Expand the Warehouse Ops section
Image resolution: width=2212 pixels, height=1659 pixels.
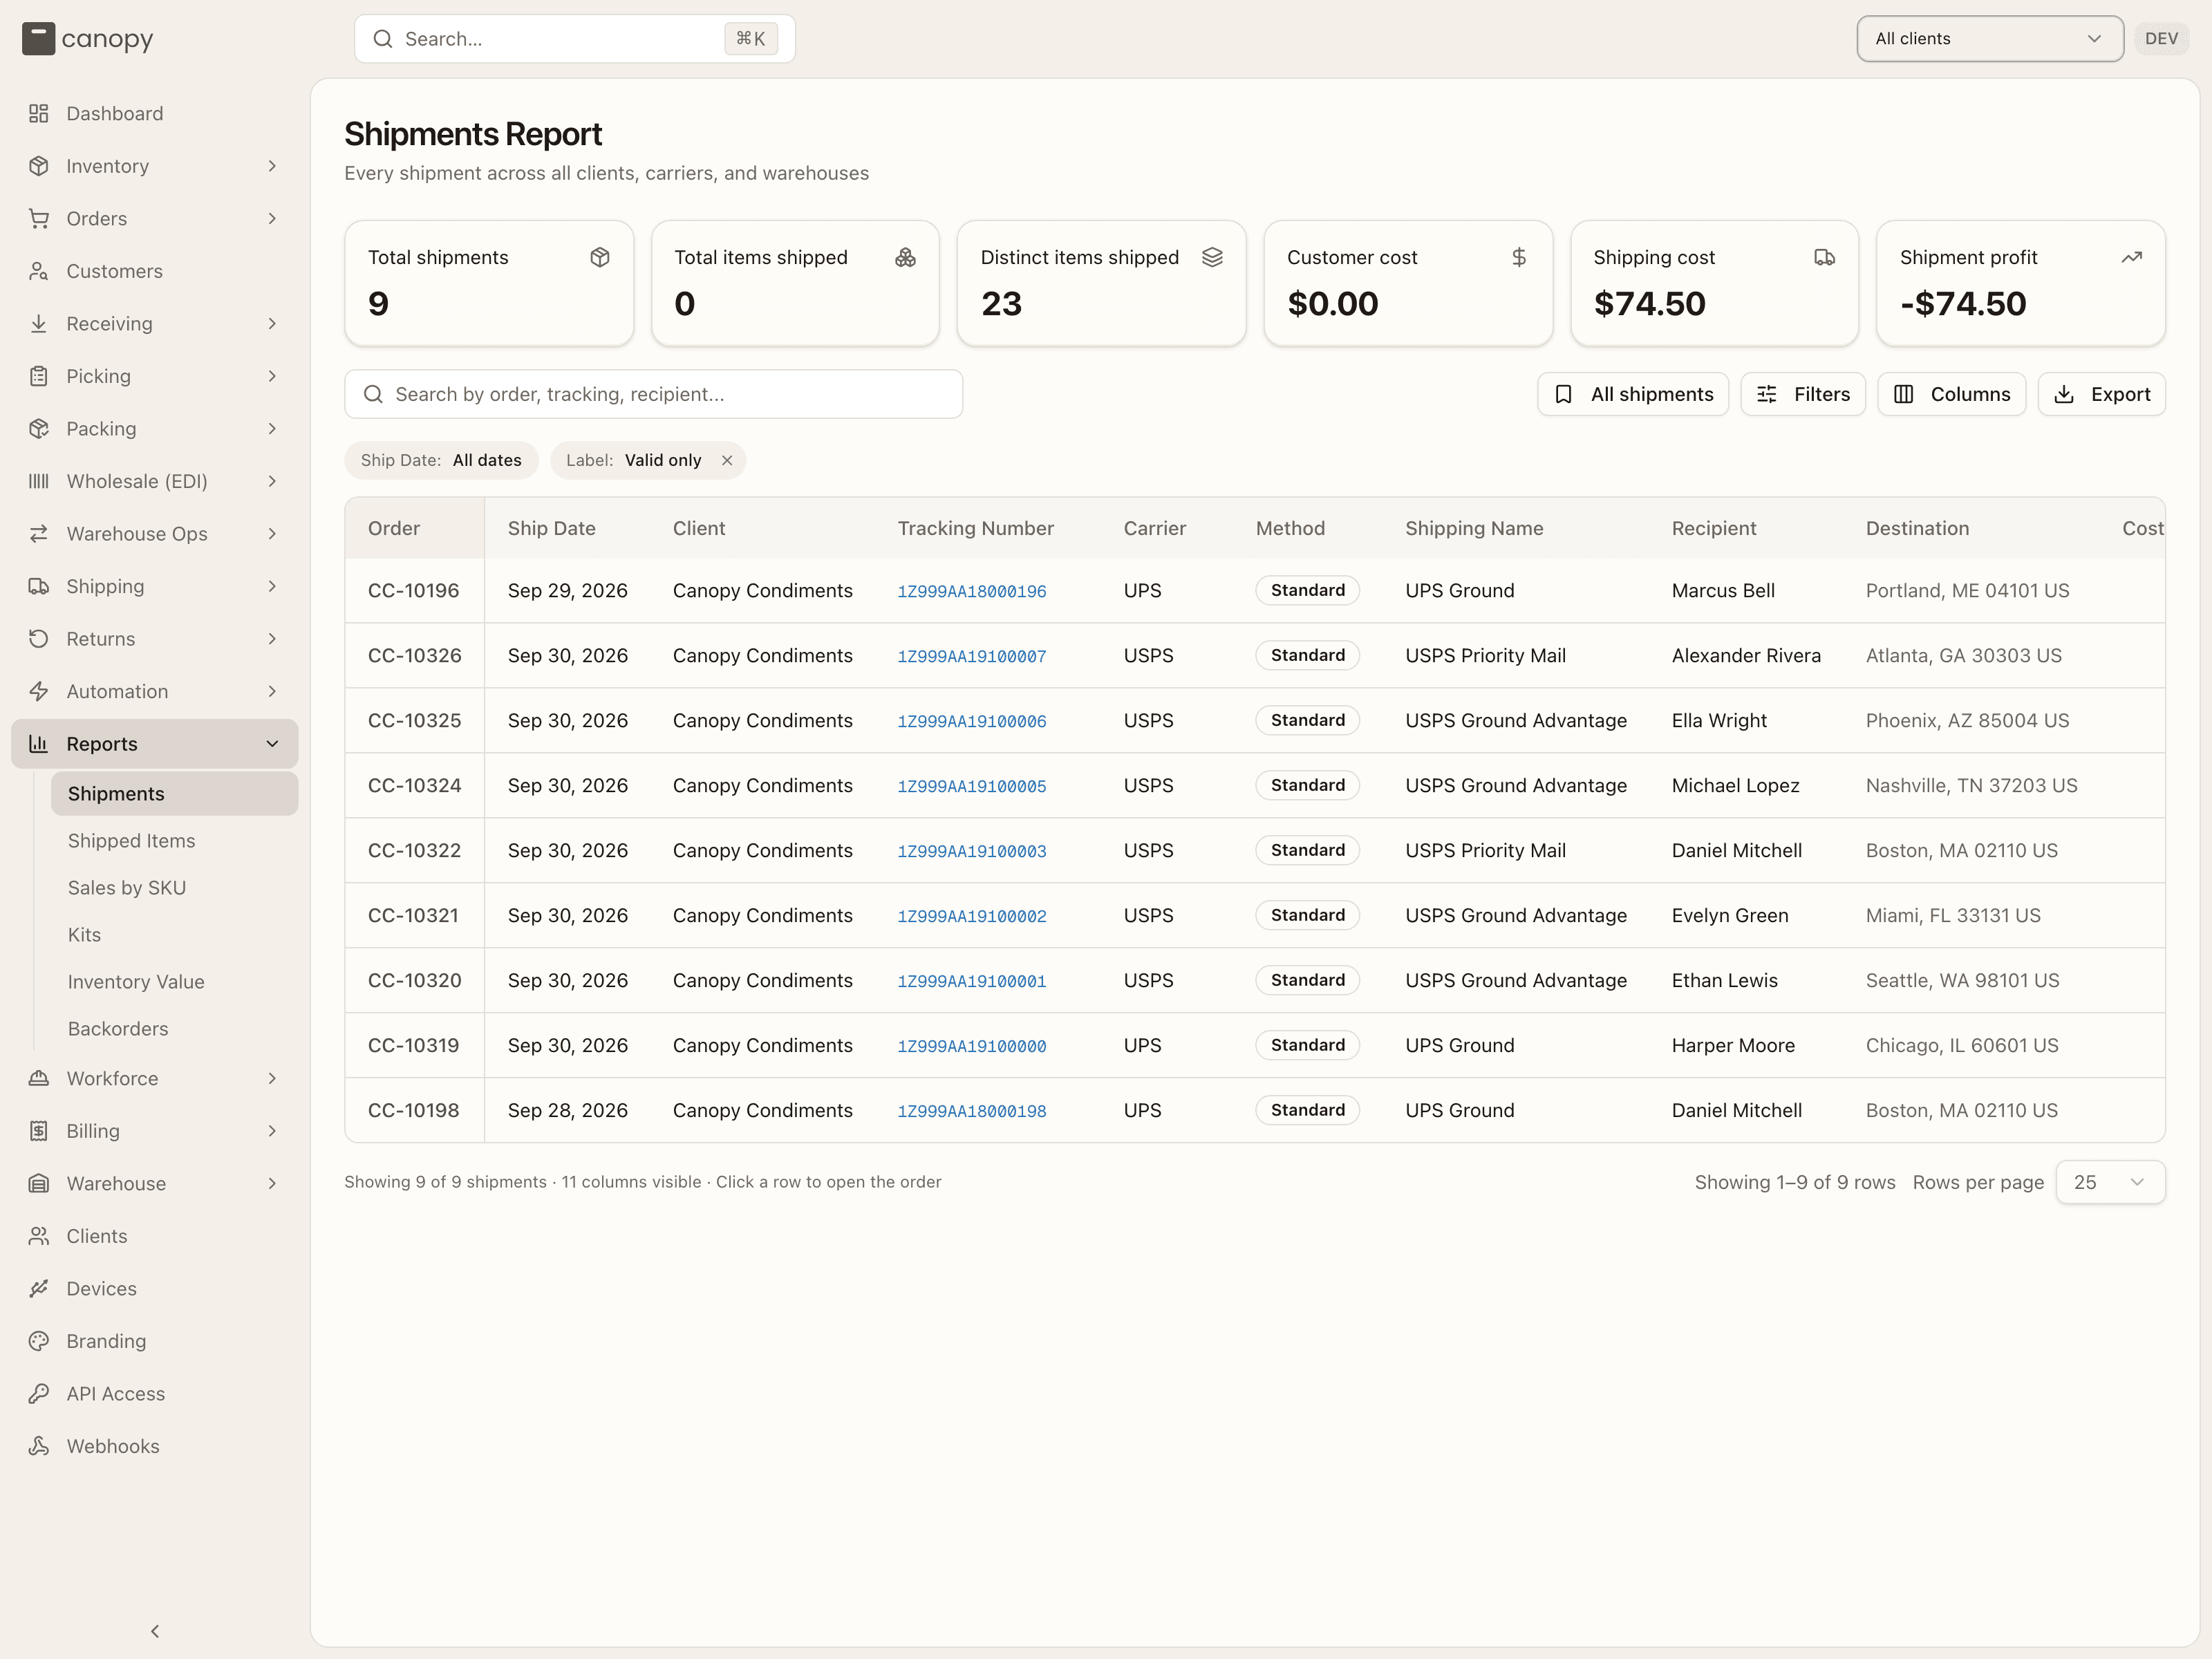tap(155, 534)
